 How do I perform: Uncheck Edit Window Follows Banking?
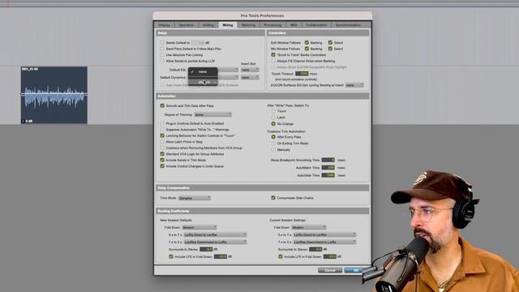tap(307, 43)
